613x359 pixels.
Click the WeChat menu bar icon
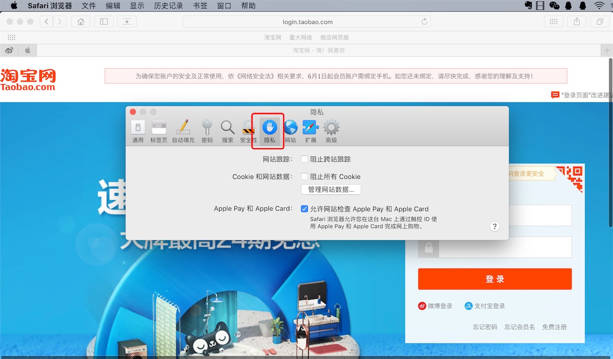[x=555, y=6]
